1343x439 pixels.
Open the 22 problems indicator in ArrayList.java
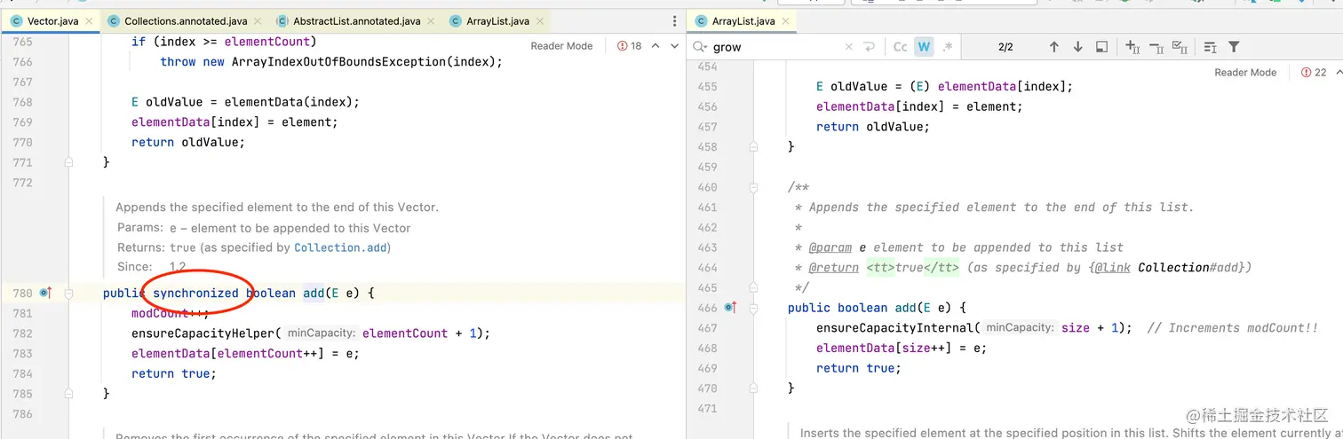[x=1314, y=73]
